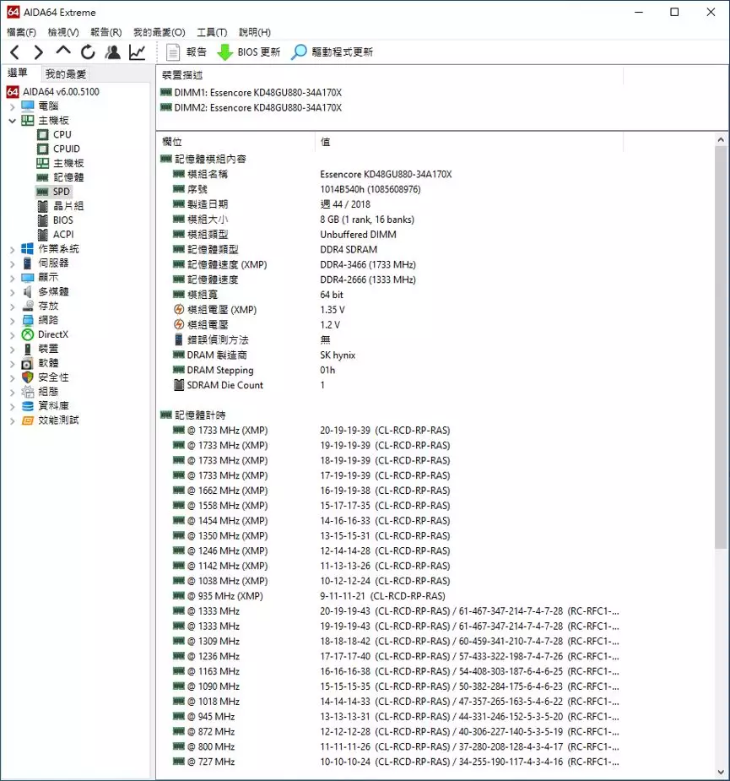
Task: Click the Refresh icon in toolbar
Action: [88, 52]
